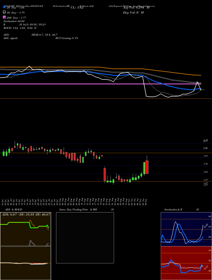Select the '20 Day - 1.66' legend text
This screenshot has height=280, width=212.
click(x=16, y=8)
